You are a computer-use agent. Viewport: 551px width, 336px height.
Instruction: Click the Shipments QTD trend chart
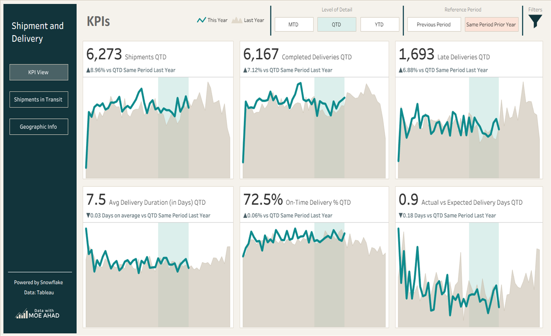(x=158, y=128)
